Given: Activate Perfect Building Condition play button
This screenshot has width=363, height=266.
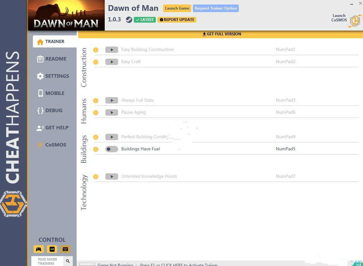Looking at the screenshot, I should (112, 137).
